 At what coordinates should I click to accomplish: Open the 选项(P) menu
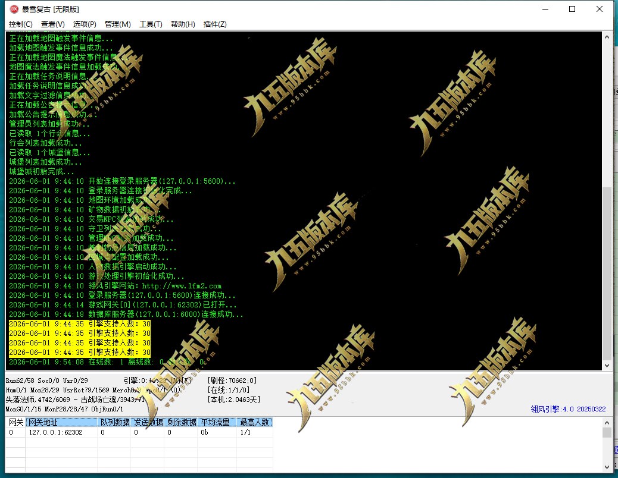pos(85,24)
